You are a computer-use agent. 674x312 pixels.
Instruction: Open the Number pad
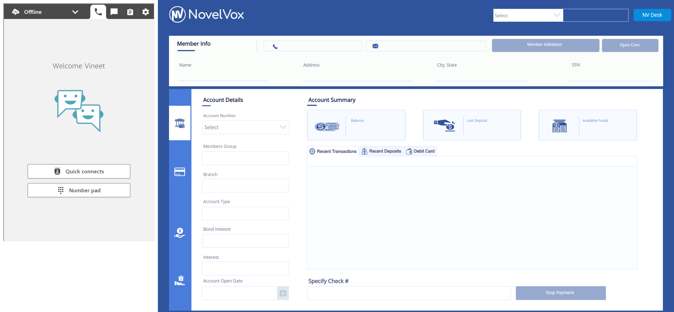[79, 190]
